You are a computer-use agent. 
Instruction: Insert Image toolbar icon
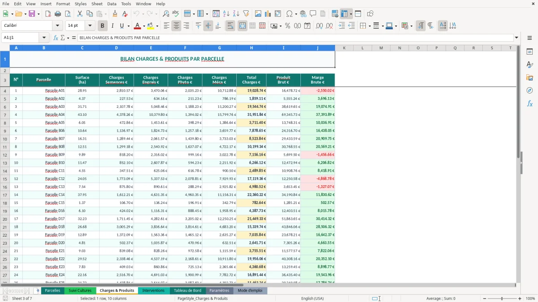(258, 14)
